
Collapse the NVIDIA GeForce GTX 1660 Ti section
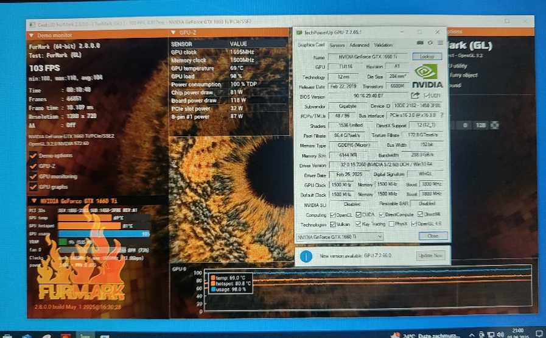34,201
